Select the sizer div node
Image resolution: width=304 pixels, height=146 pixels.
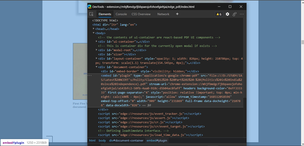117,54
